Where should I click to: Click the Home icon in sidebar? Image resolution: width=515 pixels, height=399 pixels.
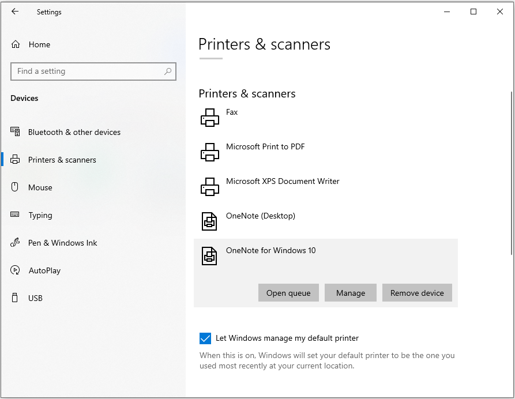[x=16, y=44]
